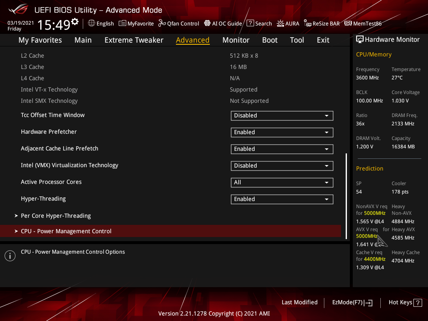Click the globe language icon
The height and width of the screenshot is (321, 428).
click(x=92, y=23)
